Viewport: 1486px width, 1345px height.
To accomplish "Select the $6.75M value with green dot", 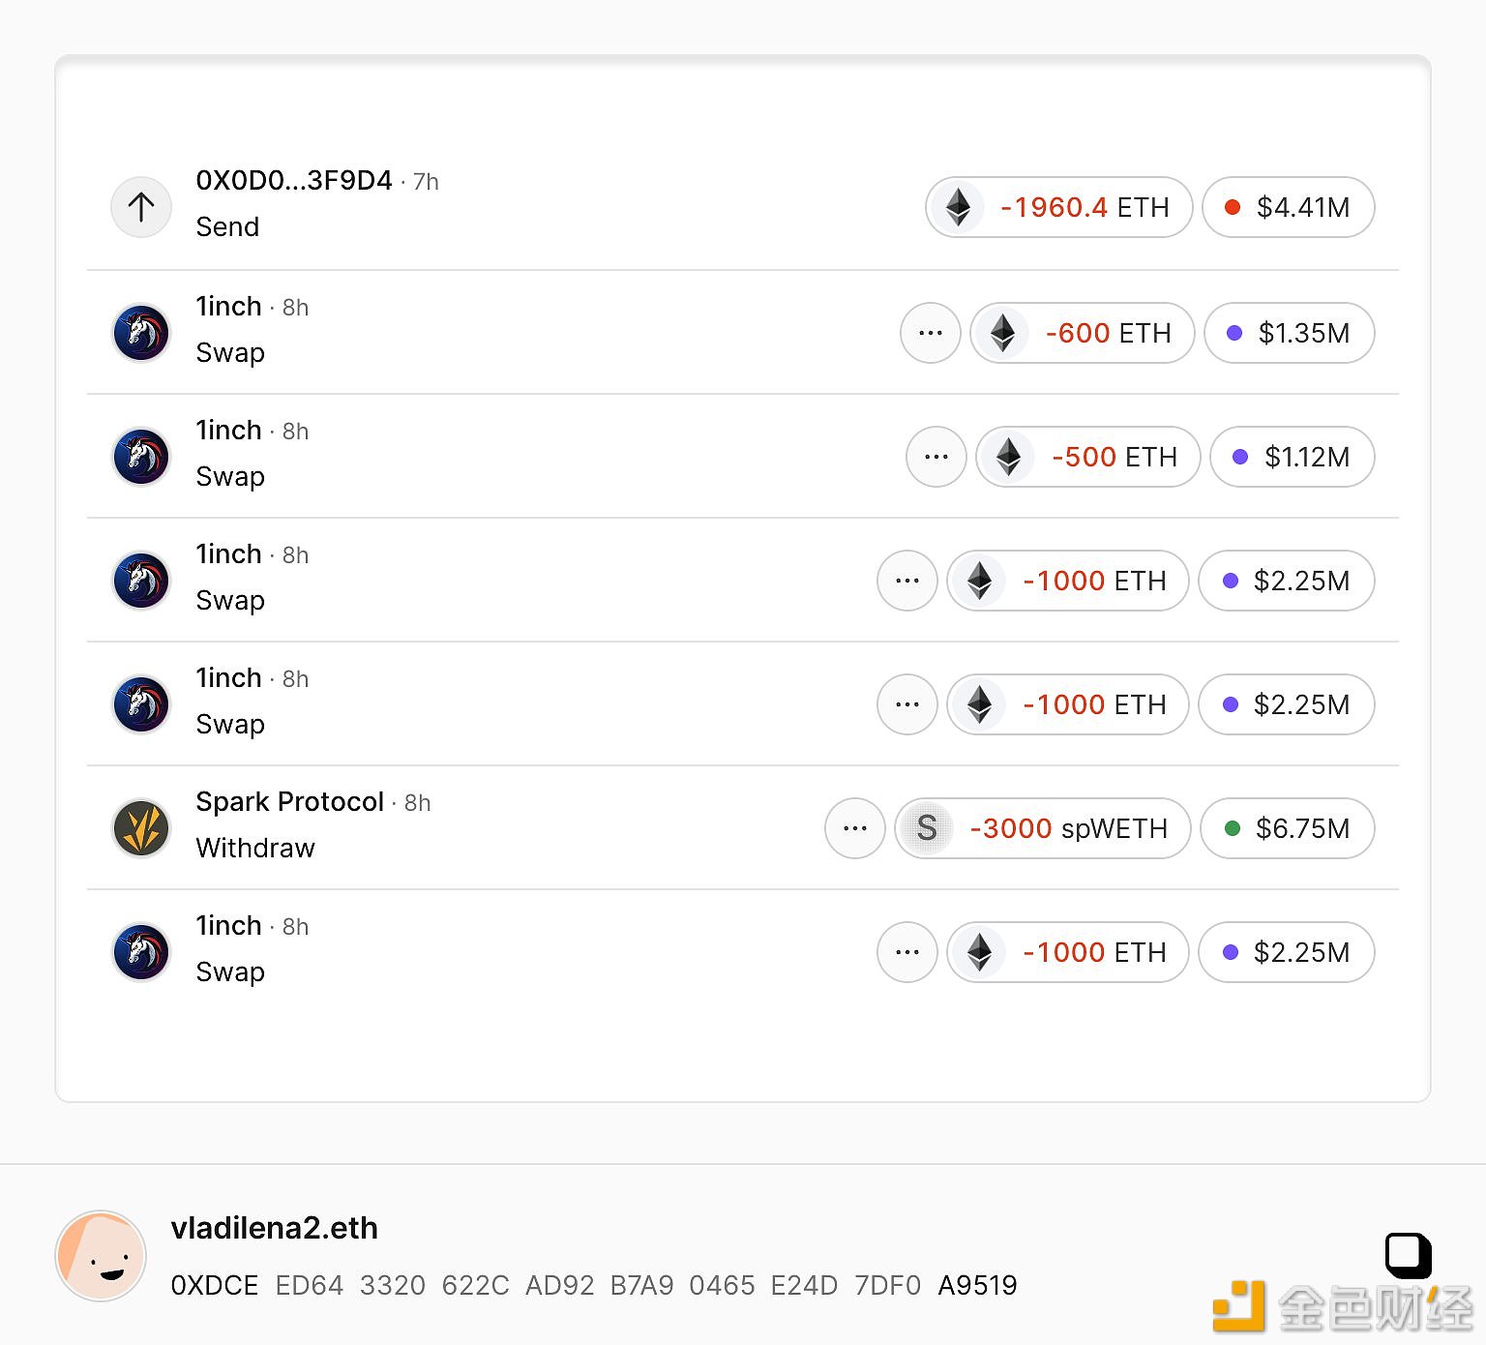I will pyautogui.click(x=1288, y=828).
